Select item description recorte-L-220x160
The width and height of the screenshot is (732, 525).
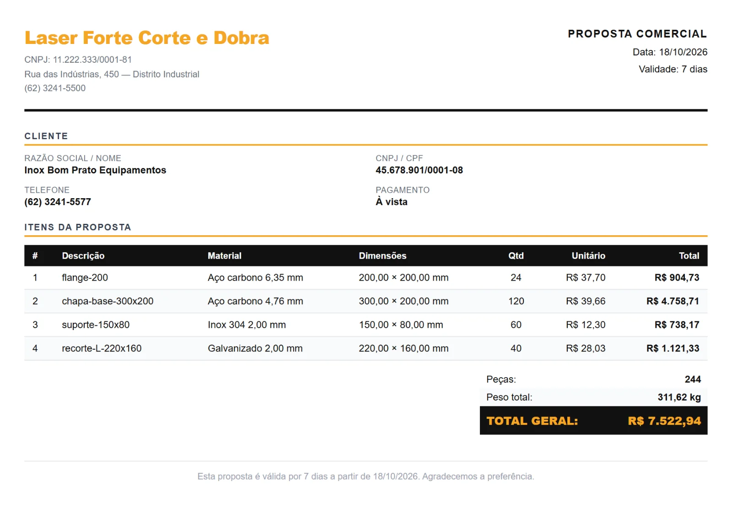click(x=102, y=348)
